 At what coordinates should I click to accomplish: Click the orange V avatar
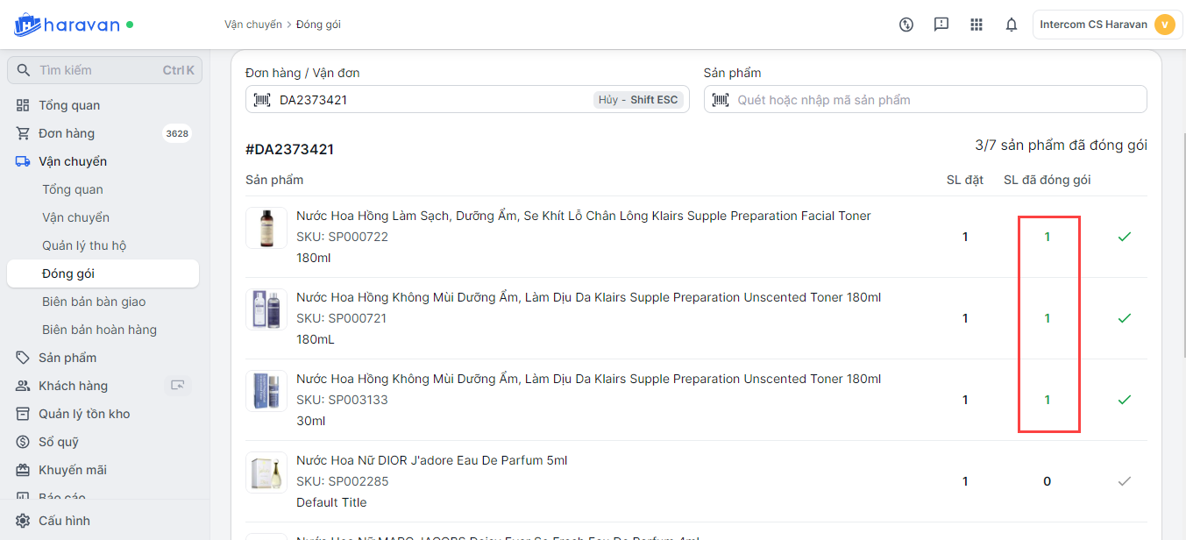tap(1165, 25)
